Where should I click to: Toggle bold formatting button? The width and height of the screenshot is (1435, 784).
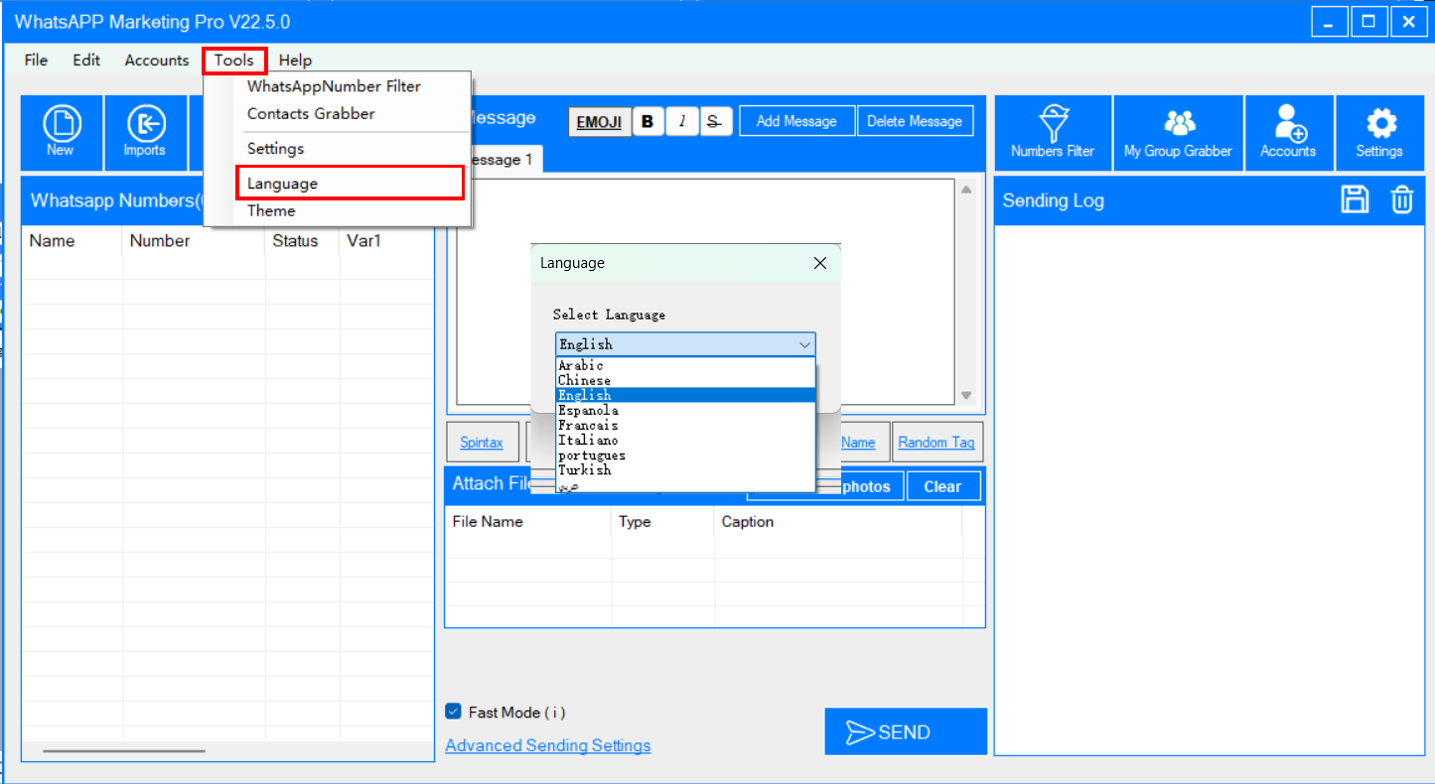tap(647, 121)
